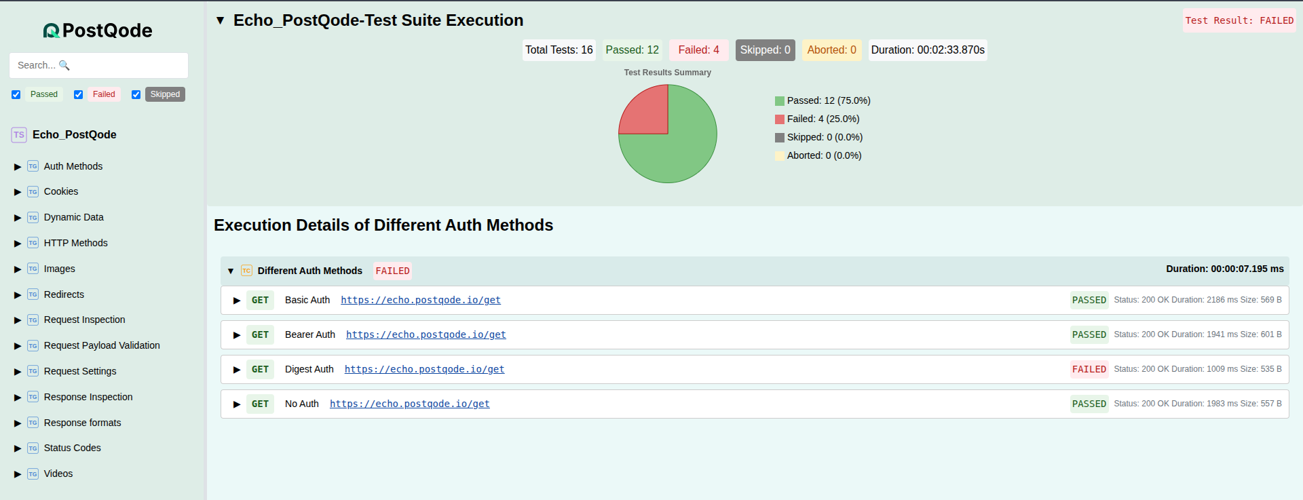Click the TG icon next to Status Codes
This screenshot has width=1303, height=500.
tap(33, 448)
